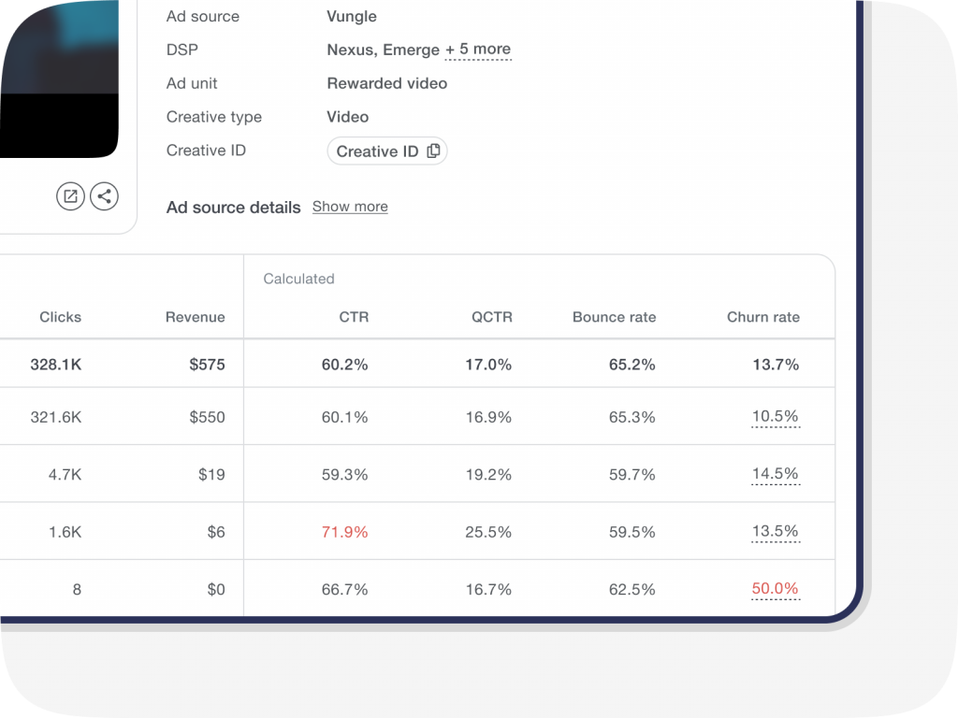Screen dimensions: 958x718
Task: Sort the table by the CTR column
Action: point(354,317)
